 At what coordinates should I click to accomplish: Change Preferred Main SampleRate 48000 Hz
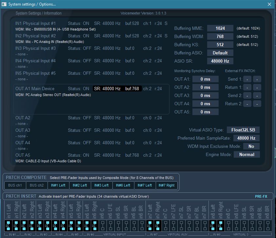(x=246, y=138)
